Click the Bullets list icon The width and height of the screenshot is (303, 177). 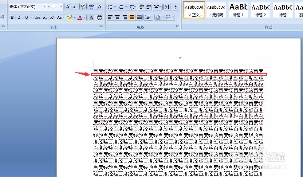coord(110,7)
